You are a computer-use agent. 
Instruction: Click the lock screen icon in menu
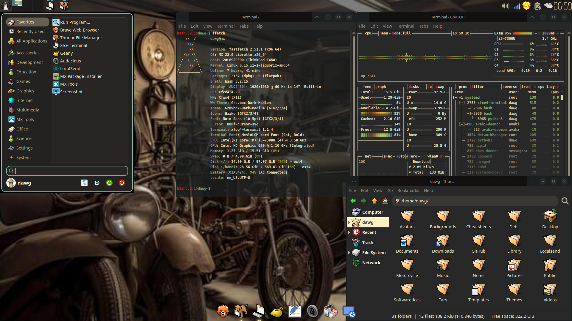(97, 183)
